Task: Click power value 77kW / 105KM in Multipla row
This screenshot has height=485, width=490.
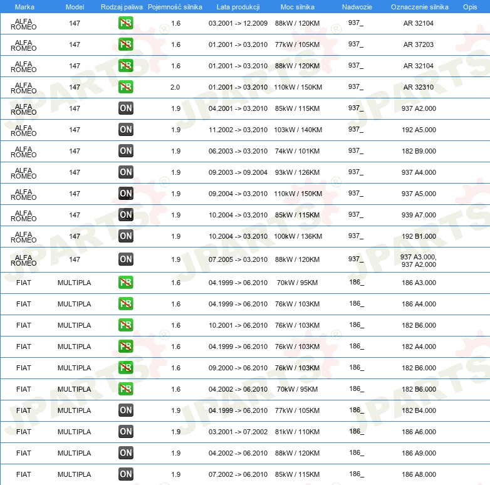Action: (x=297, y=410)
